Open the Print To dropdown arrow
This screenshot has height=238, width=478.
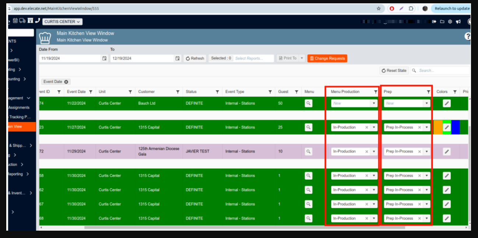pos(302,58)
